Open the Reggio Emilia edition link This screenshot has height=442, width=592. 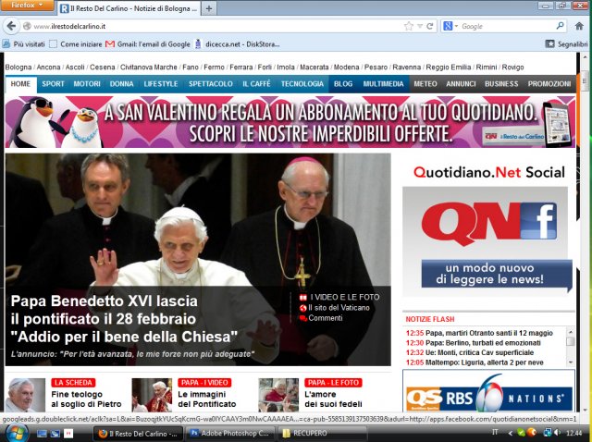[x=448, y=68]
